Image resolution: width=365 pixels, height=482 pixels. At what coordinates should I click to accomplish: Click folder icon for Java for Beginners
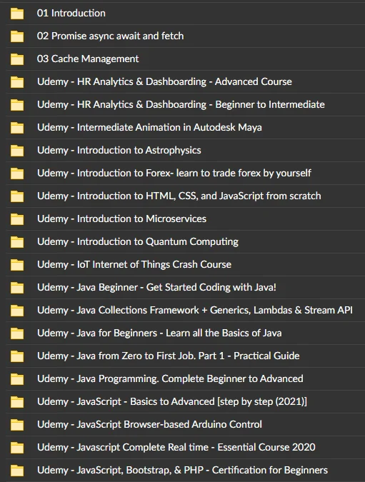[x=17, y=333]
